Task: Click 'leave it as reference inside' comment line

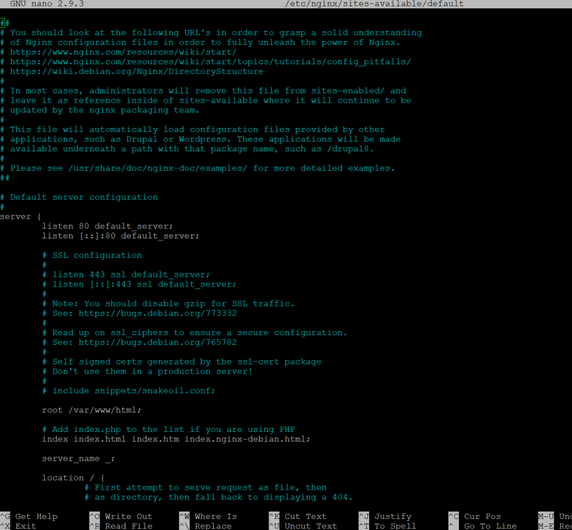Action: tap(206, 100)
